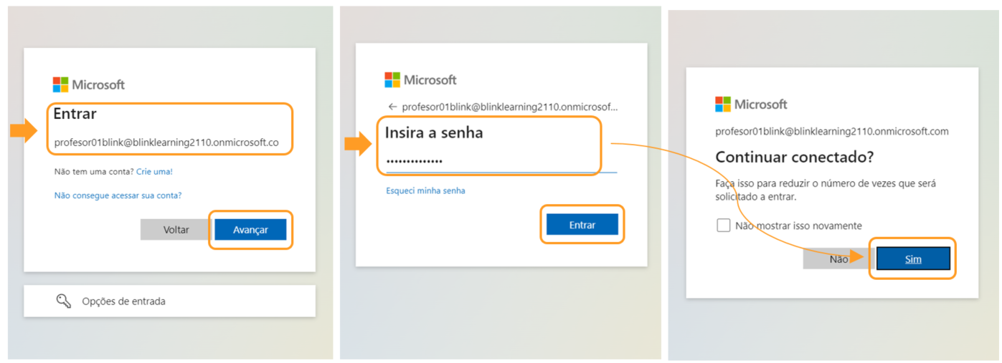Image resolution: width=1002 pixels, height=363 pixels.
Task: Open Opções de entrada sign-in options
Action: [x=169, y=301]
